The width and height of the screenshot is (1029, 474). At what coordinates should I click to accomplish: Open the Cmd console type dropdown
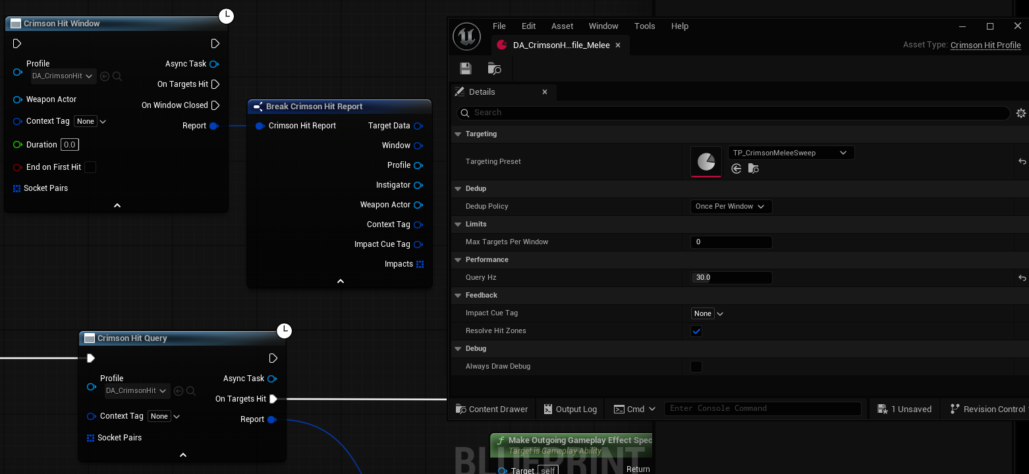[635, 409]
